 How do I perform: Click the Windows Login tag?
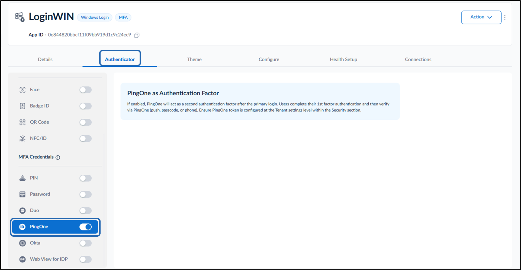pos(95,17)
